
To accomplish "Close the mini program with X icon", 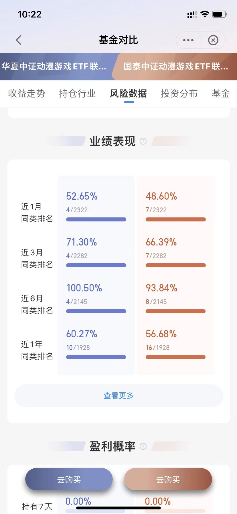I will (x=213, y=40).
